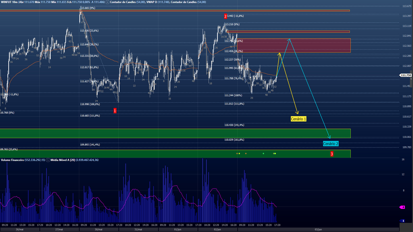The image size is (413, 232).
Task: Click the red wave marker 2
Action: coord(226,16)
